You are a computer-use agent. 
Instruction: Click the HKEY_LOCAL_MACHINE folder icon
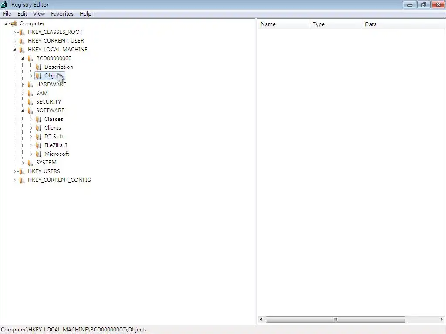[22, 50]
